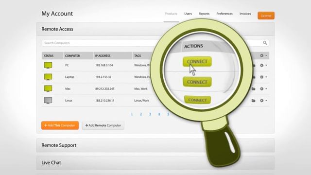Open the Invoices tab
311x175 pixels.
245,14
